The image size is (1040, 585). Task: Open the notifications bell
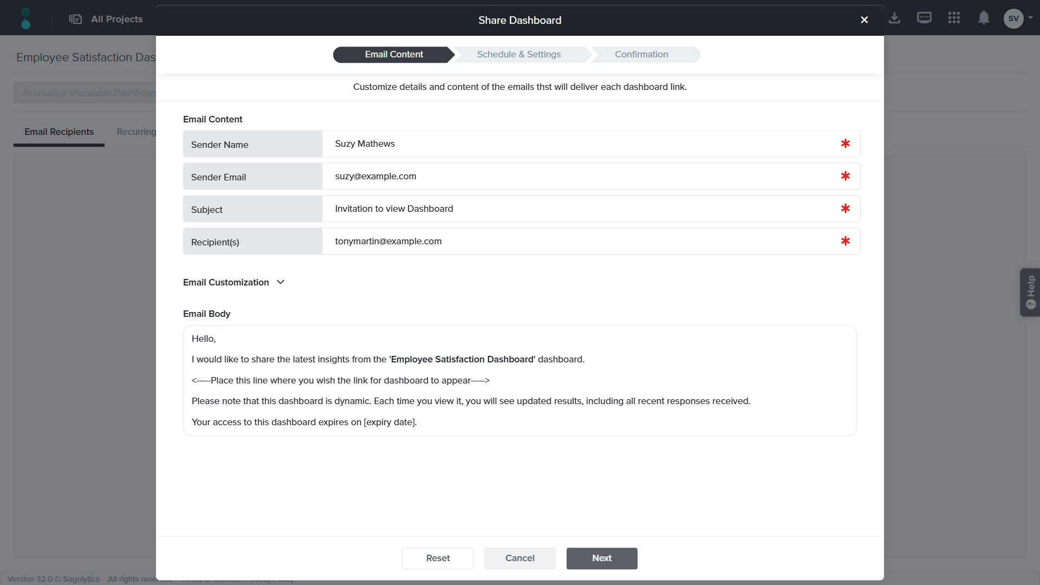pyautogui.click(x=984, y=18)
